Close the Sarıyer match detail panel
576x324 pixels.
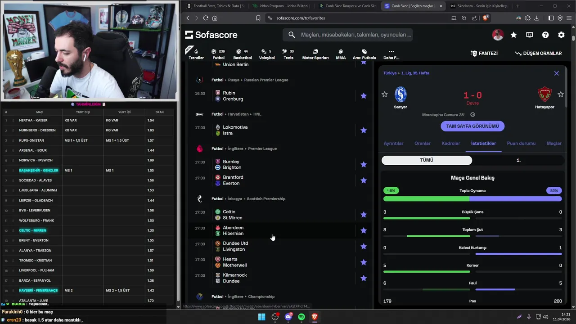click(x=557, y=73)
